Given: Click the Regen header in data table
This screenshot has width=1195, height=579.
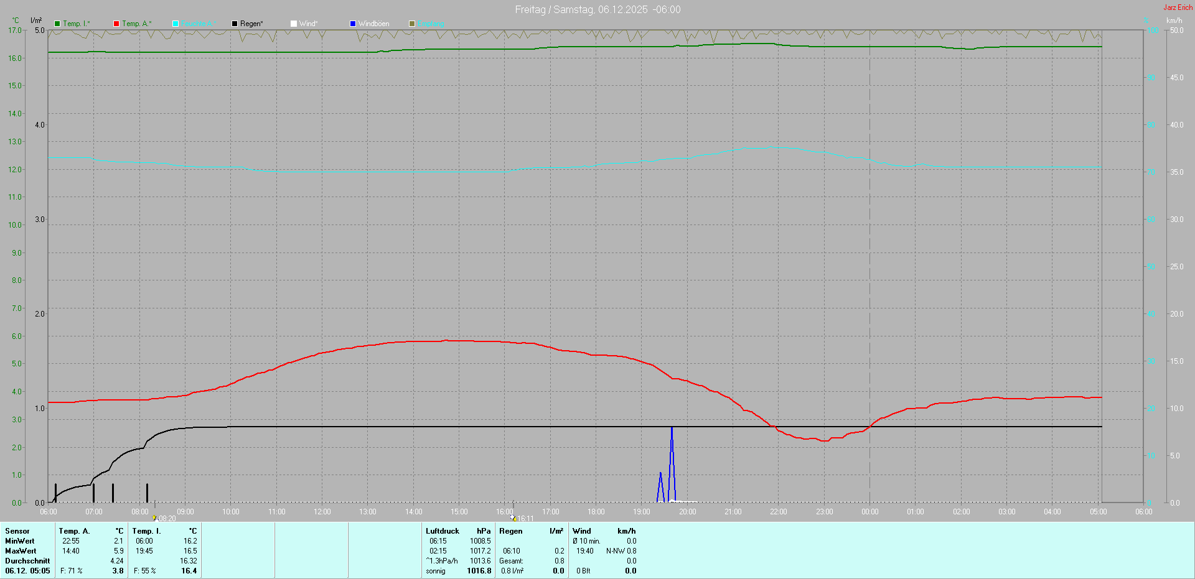Looking at the screenshot, I should click(x=510, y=531).
